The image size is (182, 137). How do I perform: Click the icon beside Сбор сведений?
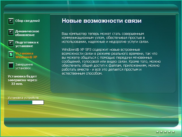(x=11, y=21)
